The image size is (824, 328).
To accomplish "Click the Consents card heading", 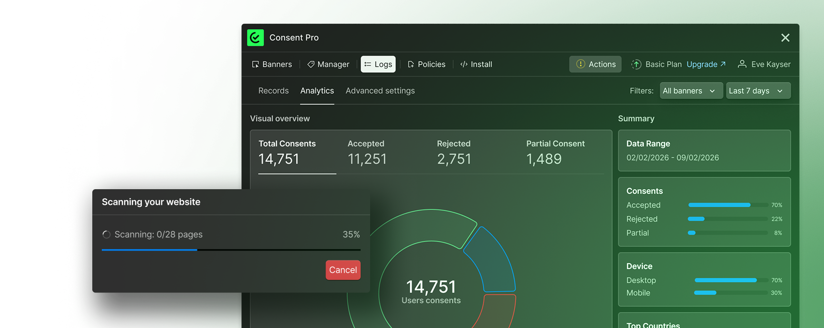I will pyautogui.click(x=645, y=191).
